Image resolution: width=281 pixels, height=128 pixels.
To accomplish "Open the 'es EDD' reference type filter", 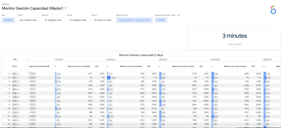I will (x=161, y=20).
